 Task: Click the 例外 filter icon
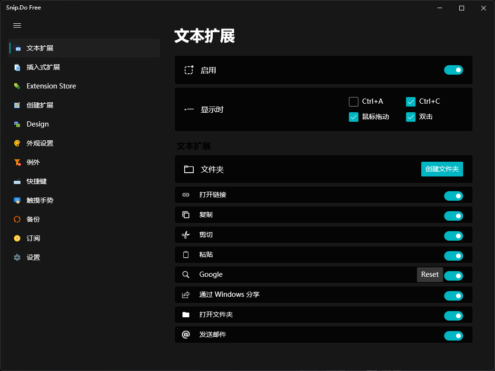coord(17,162)
